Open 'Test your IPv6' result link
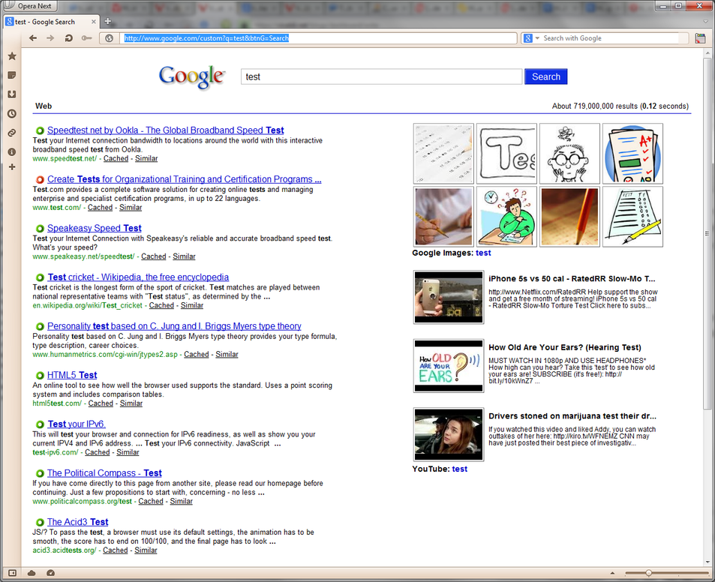This screenshot has width=715, height=582. [x=76, y=424]
